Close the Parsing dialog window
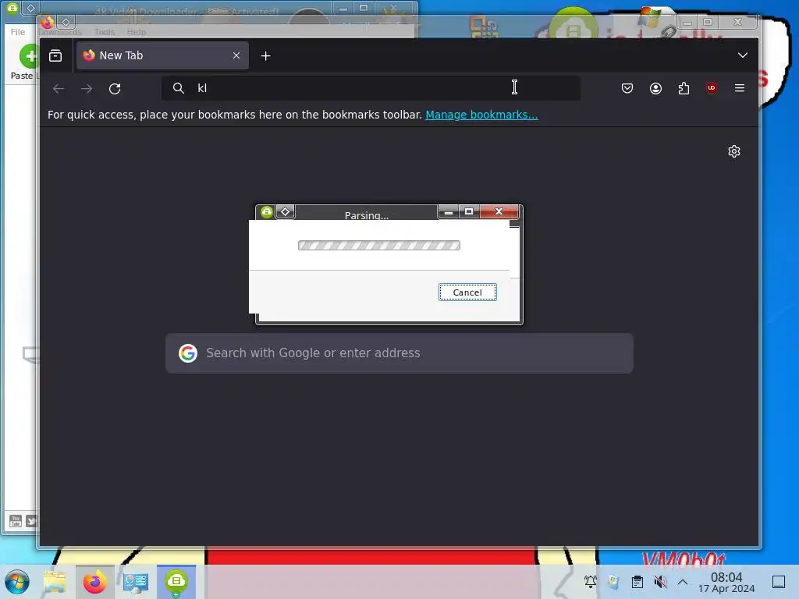The image size is (799, 599). (x=499, y=211)
